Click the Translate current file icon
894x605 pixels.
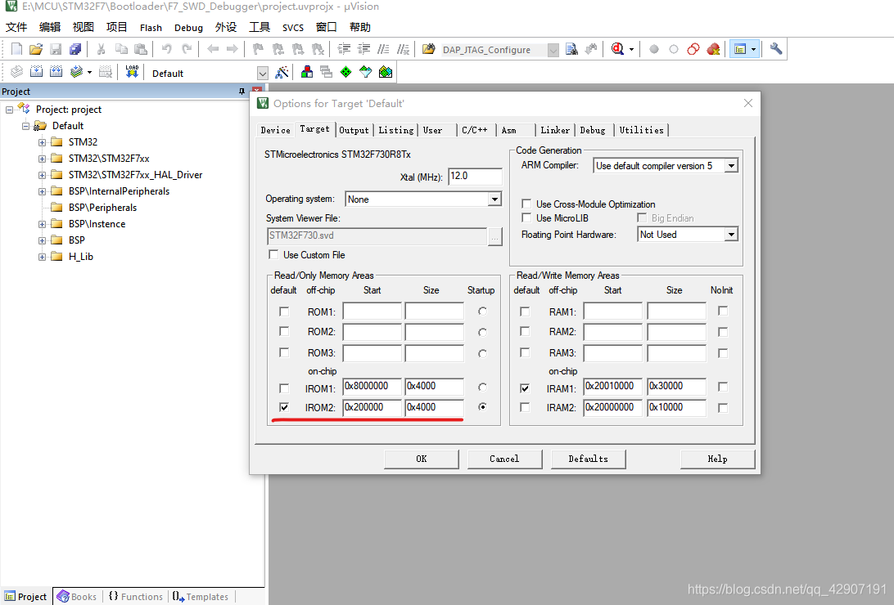click(x=16, y=72)
